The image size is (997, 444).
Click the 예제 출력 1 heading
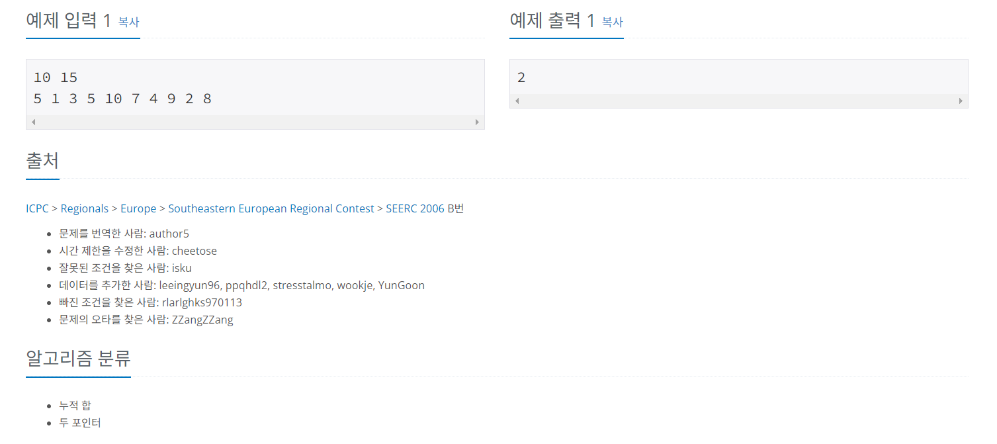(x=552, y=21)
